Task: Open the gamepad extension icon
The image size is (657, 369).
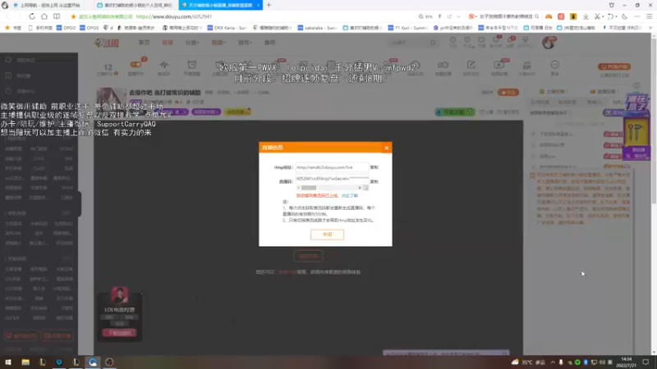Action: pyautogui.click(x=549, y=16)
